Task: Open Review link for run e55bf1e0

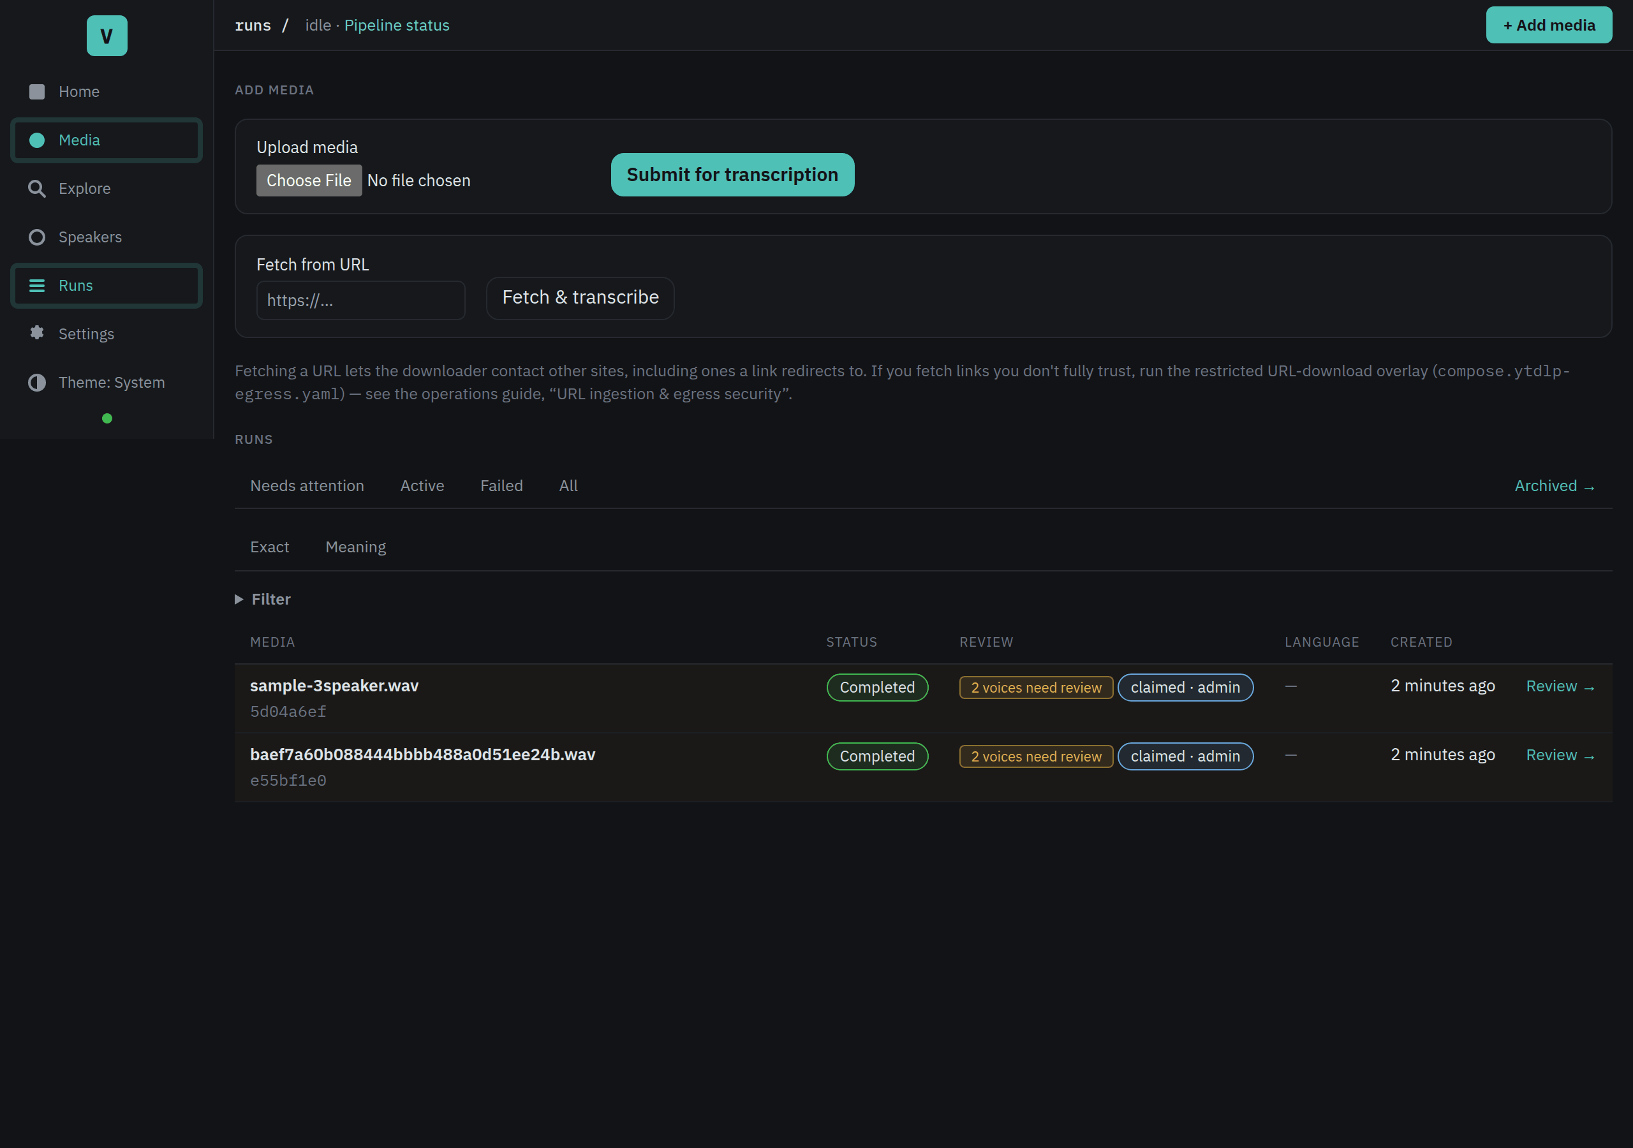Action: 1560,754
